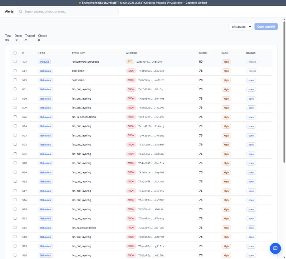Select alert 526 checkbox
286x259 pixels.
click(x=15, y=117)
